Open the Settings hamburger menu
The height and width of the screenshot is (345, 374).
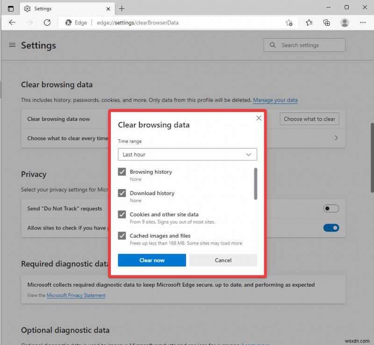click(x=12, y=45)
